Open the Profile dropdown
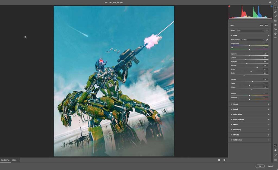Screen dimensions: 278x170 point(250,31)
